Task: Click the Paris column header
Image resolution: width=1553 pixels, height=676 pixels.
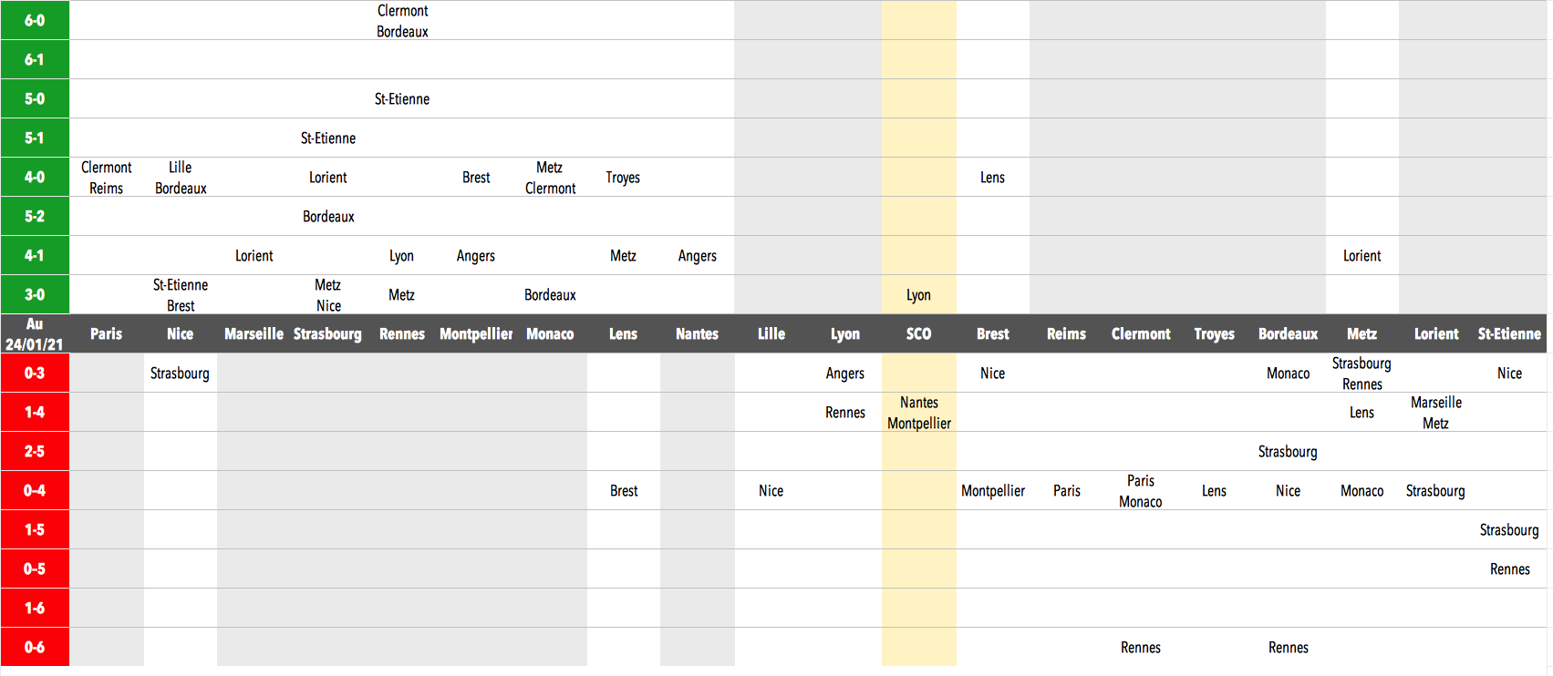Action: (106, 333)
